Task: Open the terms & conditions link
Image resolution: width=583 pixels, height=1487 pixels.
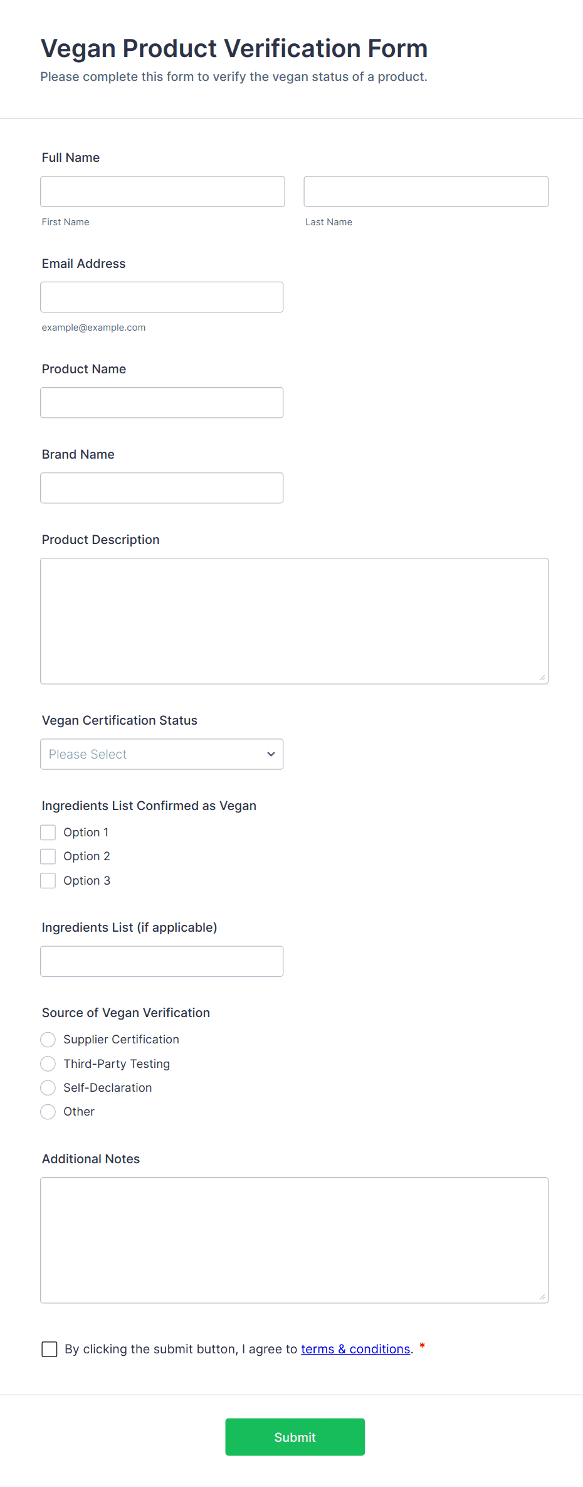Action: pos(355,1349)
